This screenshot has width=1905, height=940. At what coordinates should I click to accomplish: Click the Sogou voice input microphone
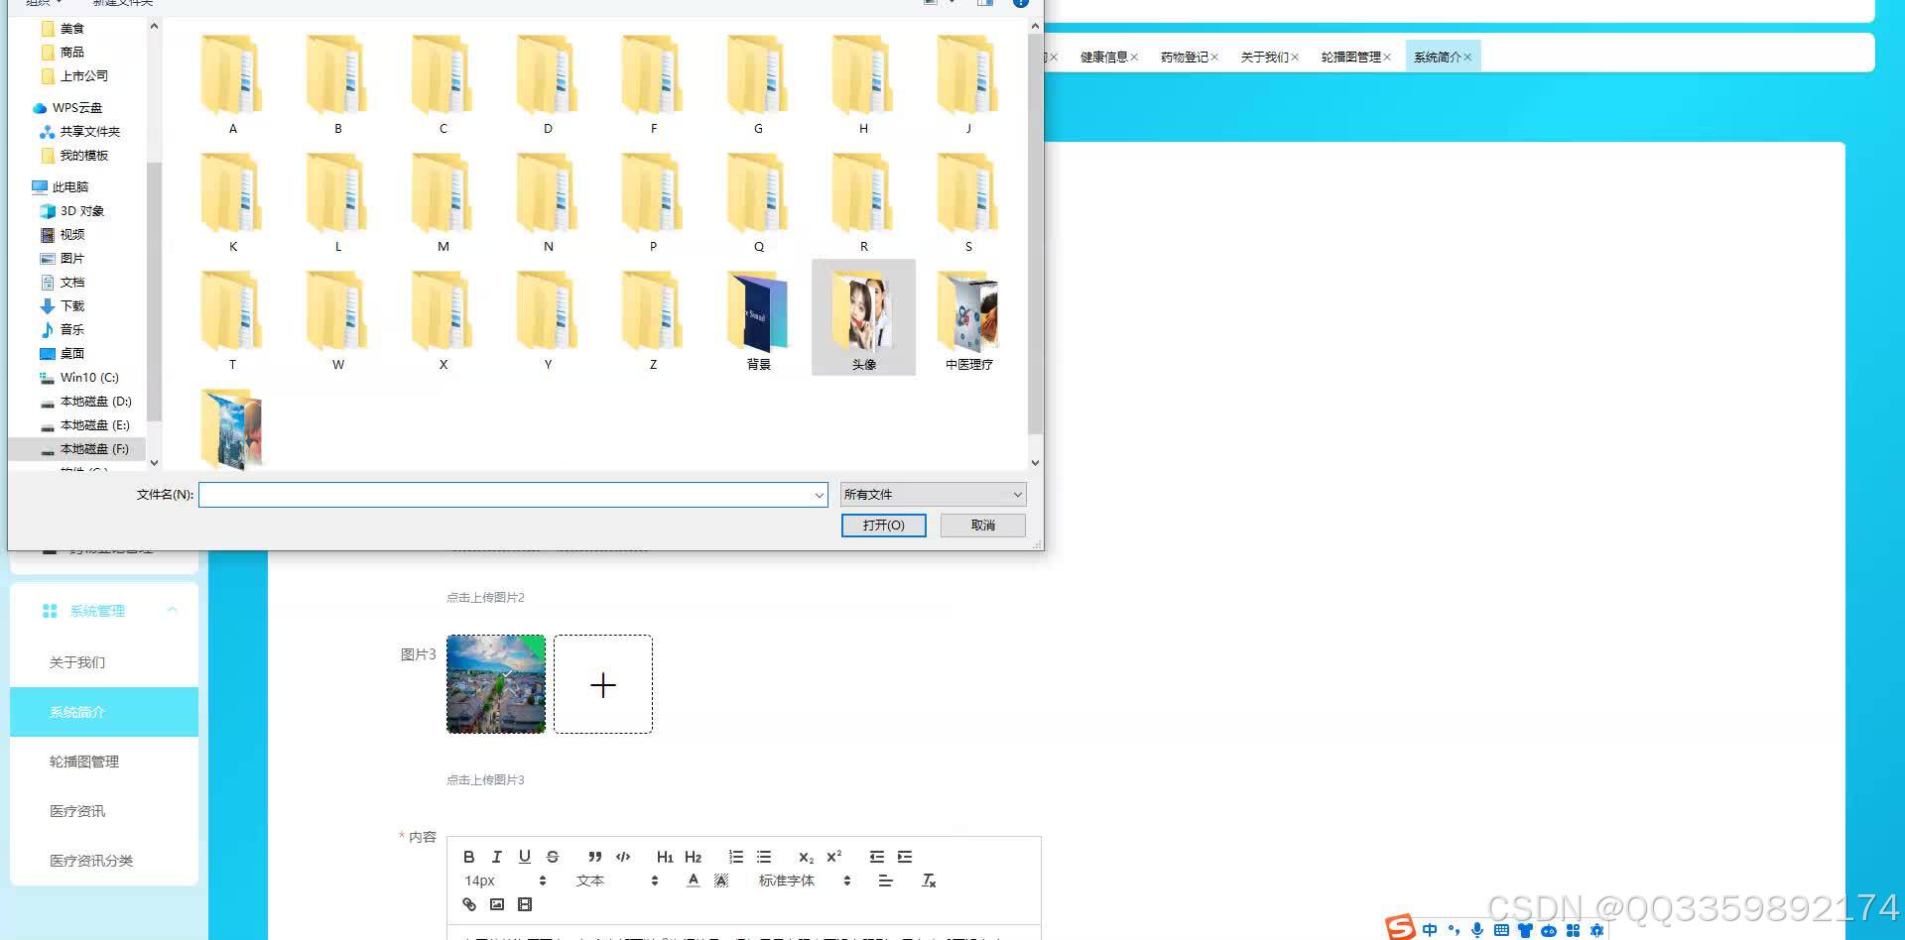point(1477,930)
